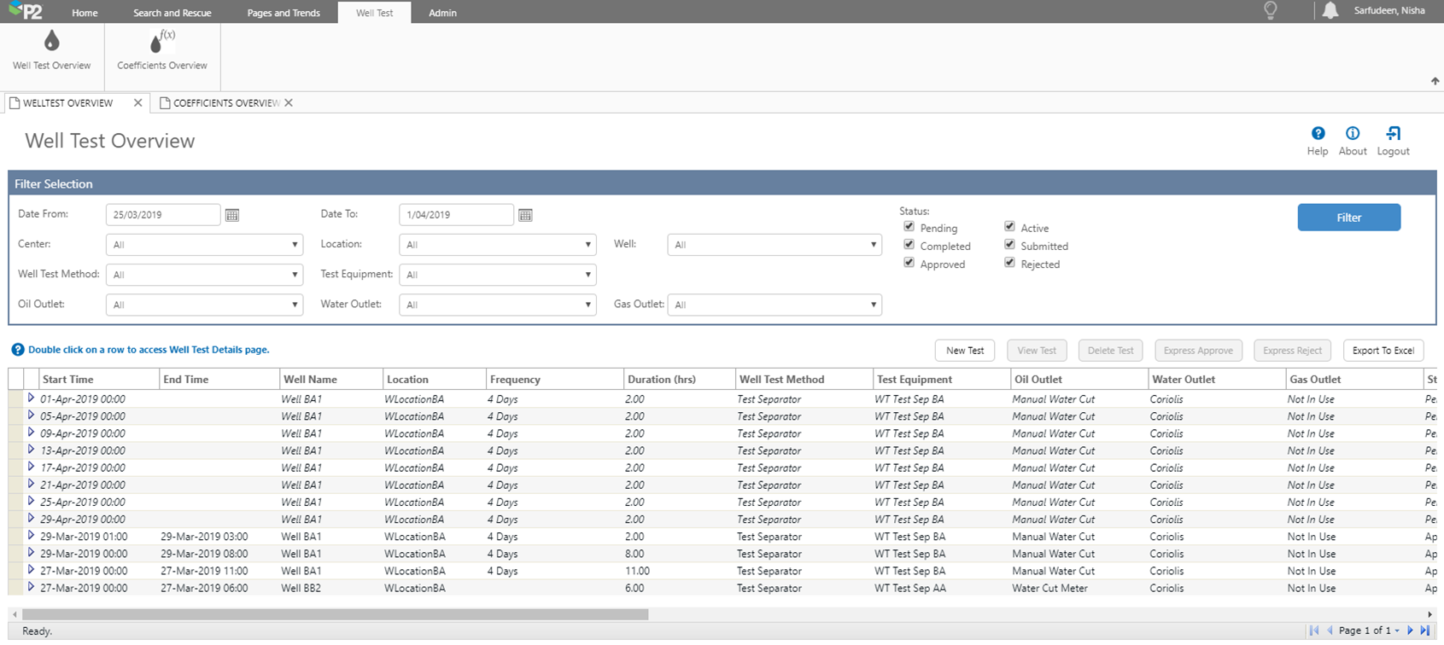Uncheck the Pending status checkbox
1444x645 pixels.
coord(909,227)
